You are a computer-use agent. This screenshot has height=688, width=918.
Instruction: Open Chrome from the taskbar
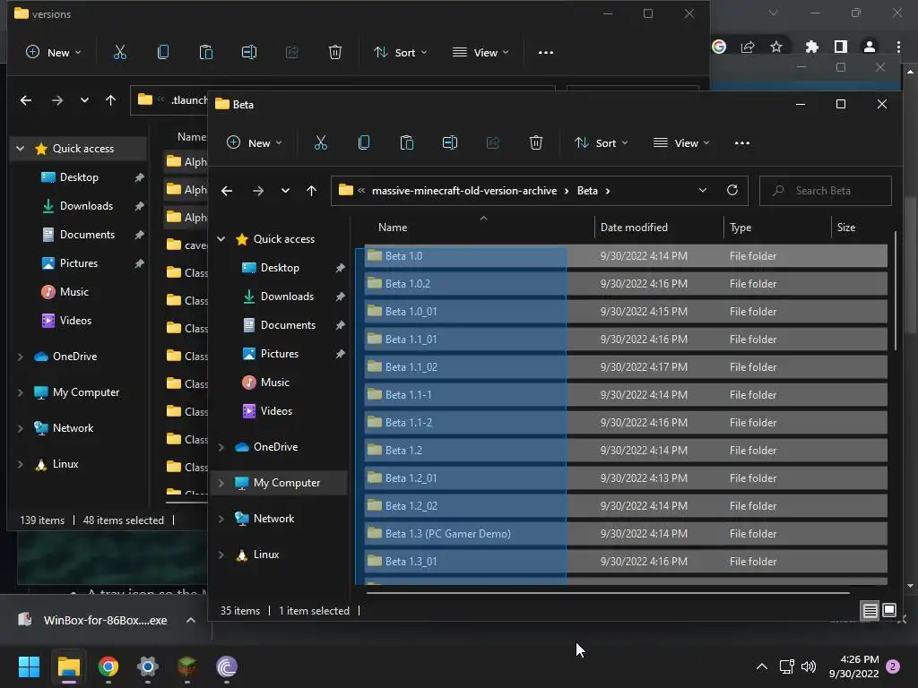108,666
